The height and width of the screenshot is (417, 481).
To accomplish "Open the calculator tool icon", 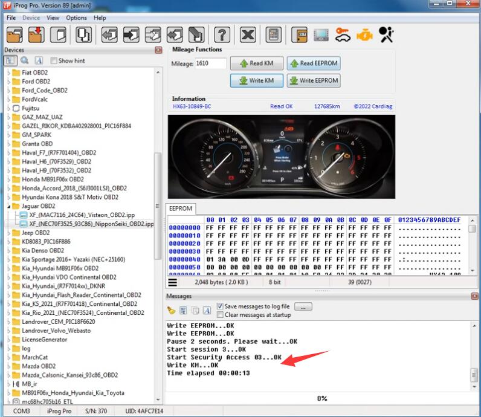I will pyautogui.click(x=274, y=34).
